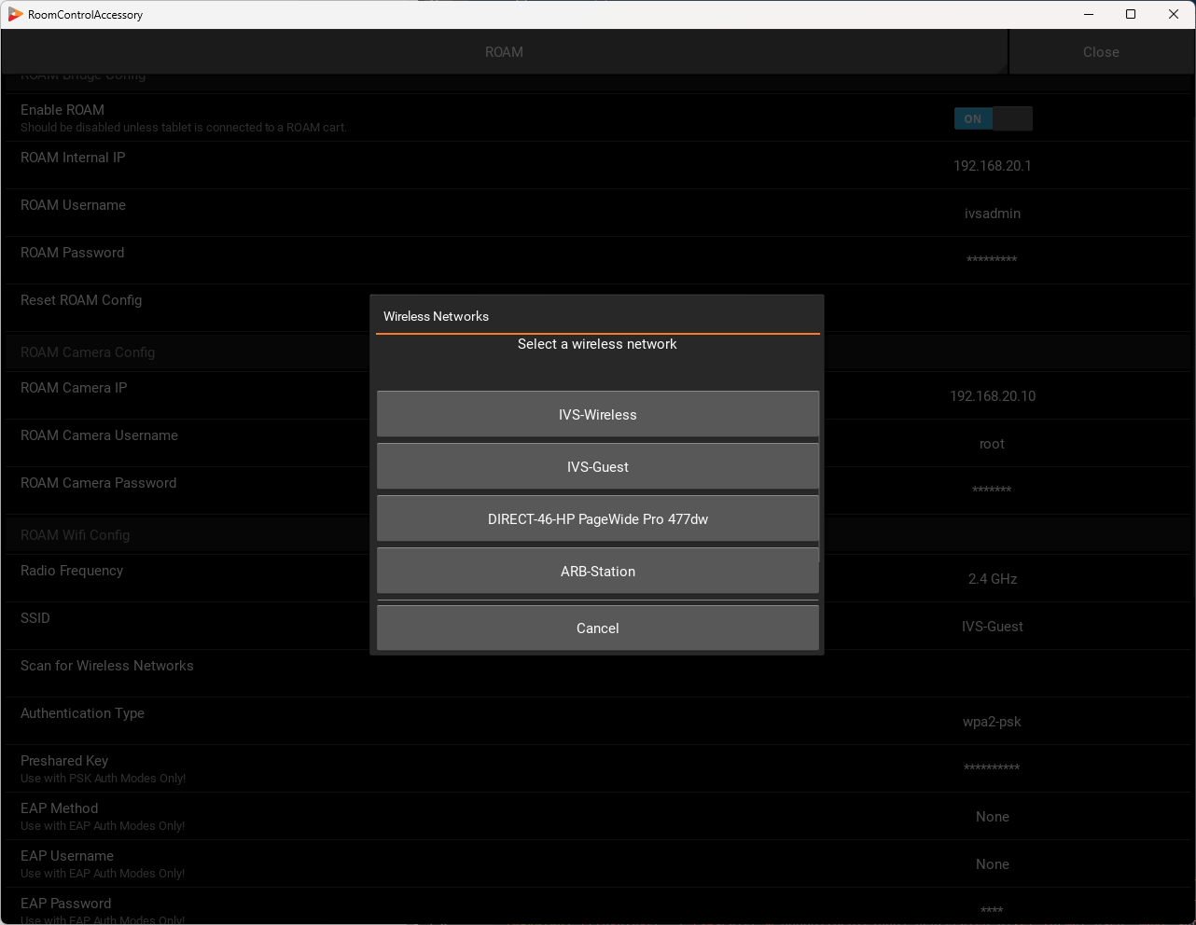The height and width of the screenshot is (925, 1196).
Task: Click the masked Preshared Key value
Action: 992,767
